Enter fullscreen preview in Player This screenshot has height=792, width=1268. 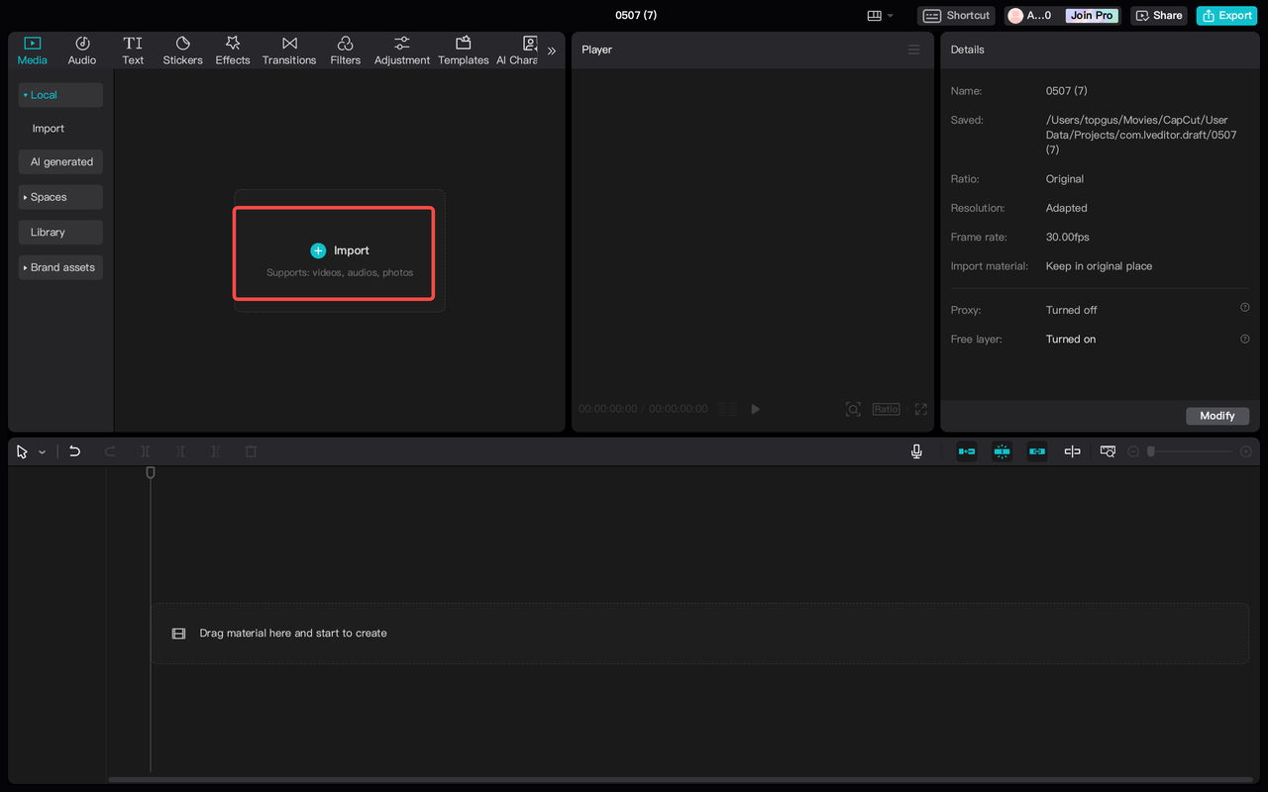point(920,409)
